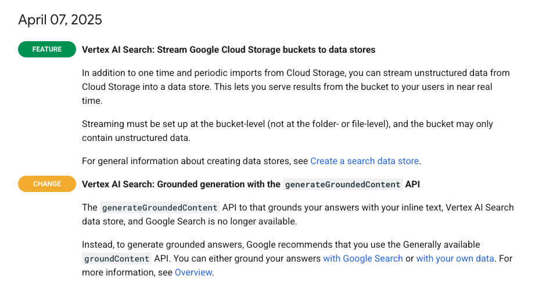Click the text contain unstructured data
Screen dimensions: 535x290
pyautogui.click(x=136, y=138)
